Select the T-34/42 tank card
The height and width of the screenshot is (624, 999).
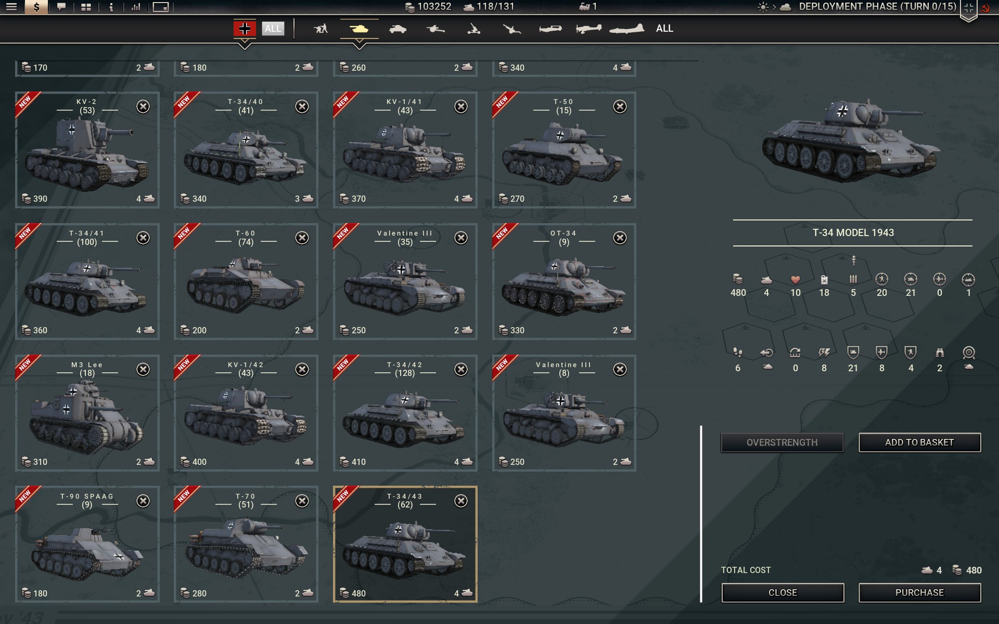tap(405, 413)
